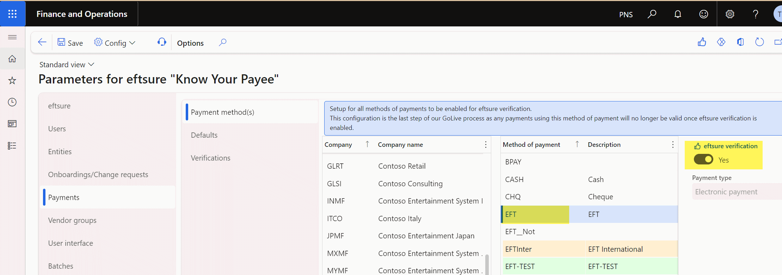Select the Users tab
Screen dimensions: 782x275
(x=107, y=129)
